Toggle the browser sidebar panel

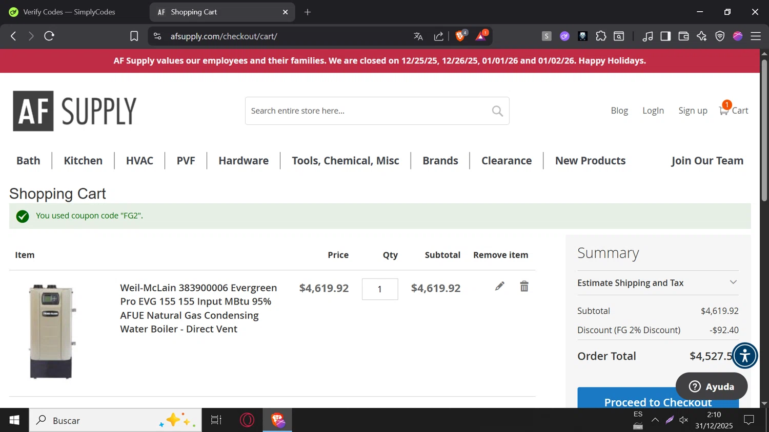665,36
